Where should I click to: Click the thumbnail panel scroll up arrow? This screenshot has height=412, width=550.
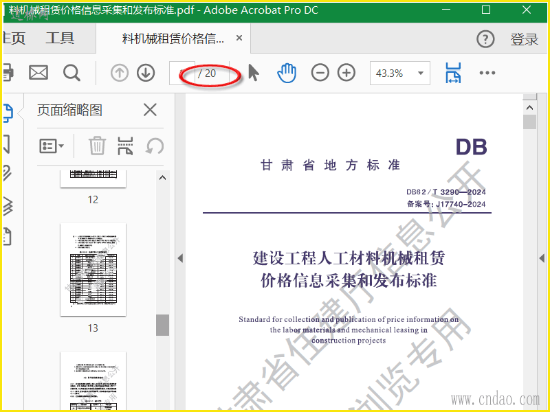click(x=162, y=178)
